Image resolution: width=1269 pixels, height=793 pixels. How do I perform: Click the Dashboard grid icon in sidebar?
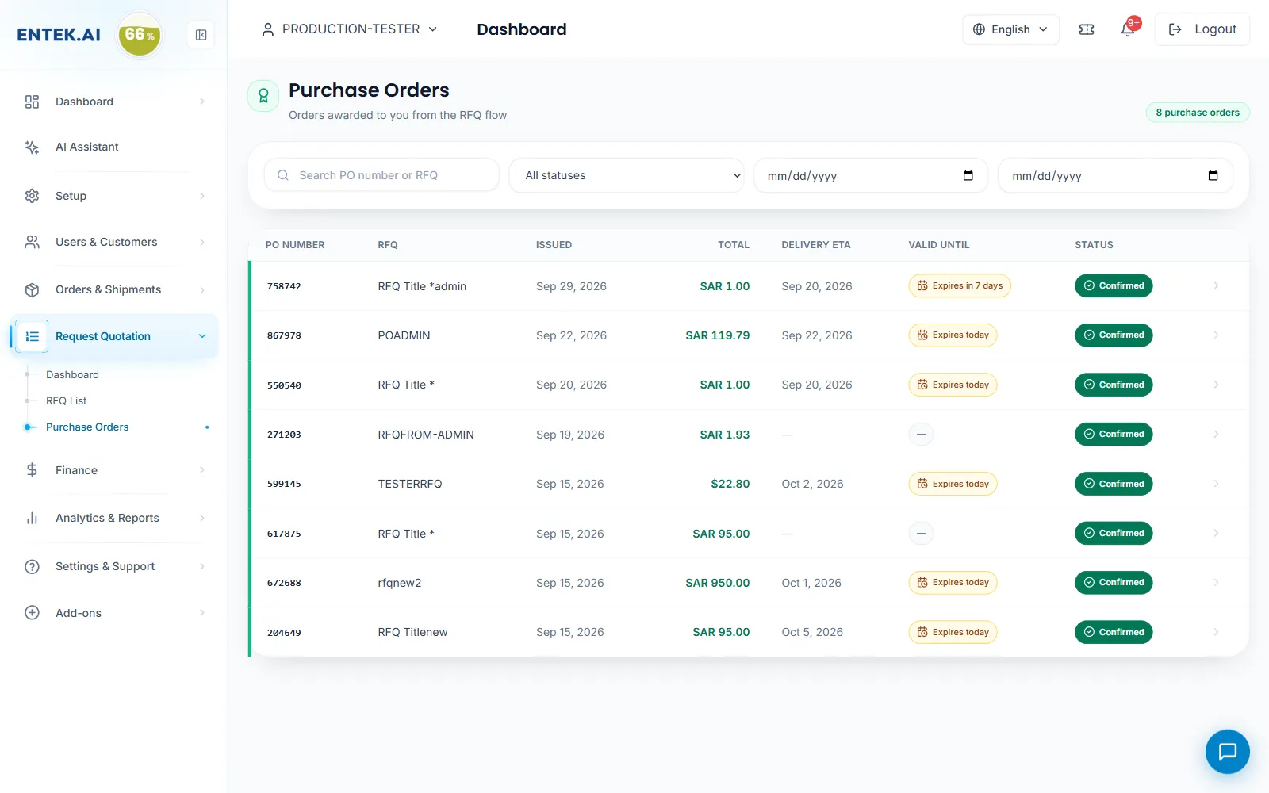point(32,102)
